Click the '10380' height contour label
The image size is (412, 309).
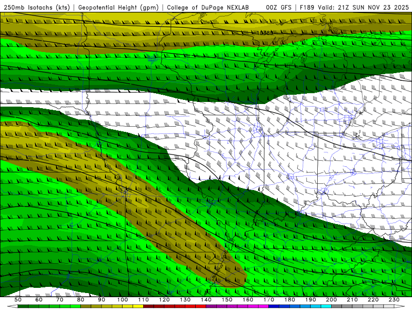pyautogui.click(x=265, y=33)
